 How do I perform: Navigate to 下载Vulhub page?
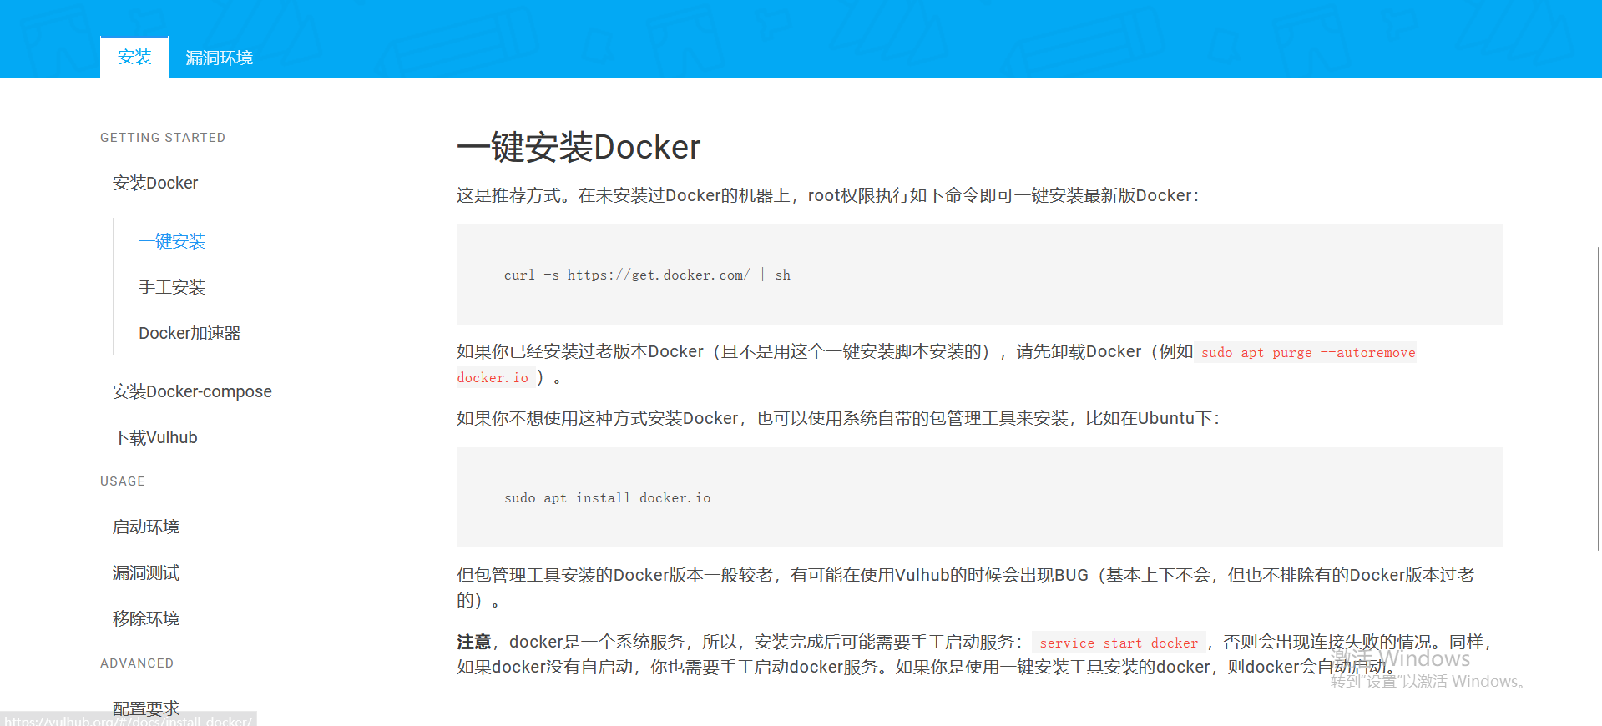[x=155, y=437]
